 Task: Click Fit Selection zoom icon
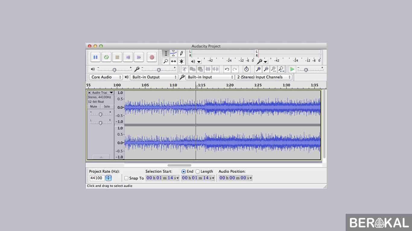(x=274, y=69)
